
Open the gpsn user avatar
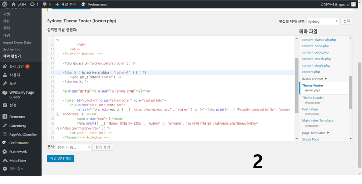point(353,4)
